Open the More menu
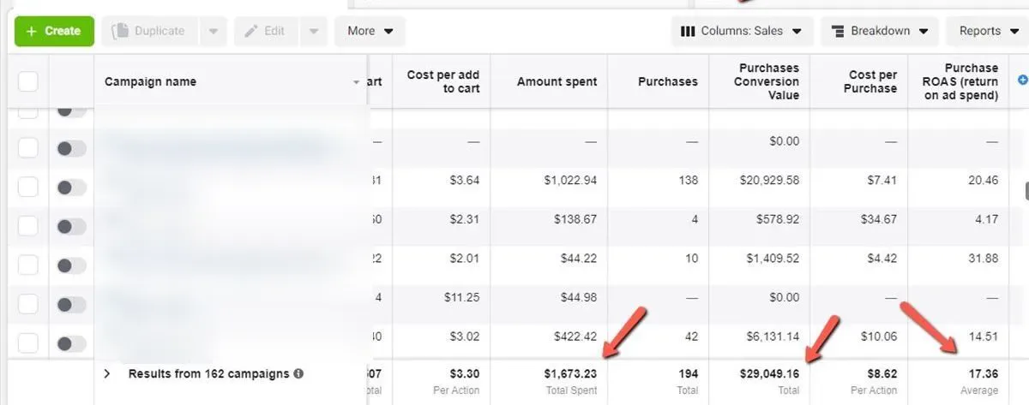Screen dimensions: 1029x405 tap(370, 31)
